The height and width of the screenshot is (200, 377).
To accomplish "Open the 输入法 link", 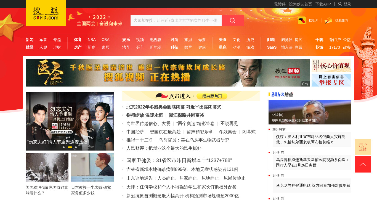I will tap(287, 47).
